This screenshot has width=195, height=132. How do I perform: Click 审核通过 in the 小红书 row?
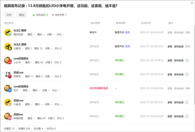coord(119,60)
